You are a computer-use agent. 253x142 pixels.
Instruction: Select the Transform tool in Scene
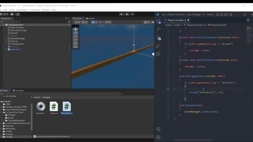point(76,47)
